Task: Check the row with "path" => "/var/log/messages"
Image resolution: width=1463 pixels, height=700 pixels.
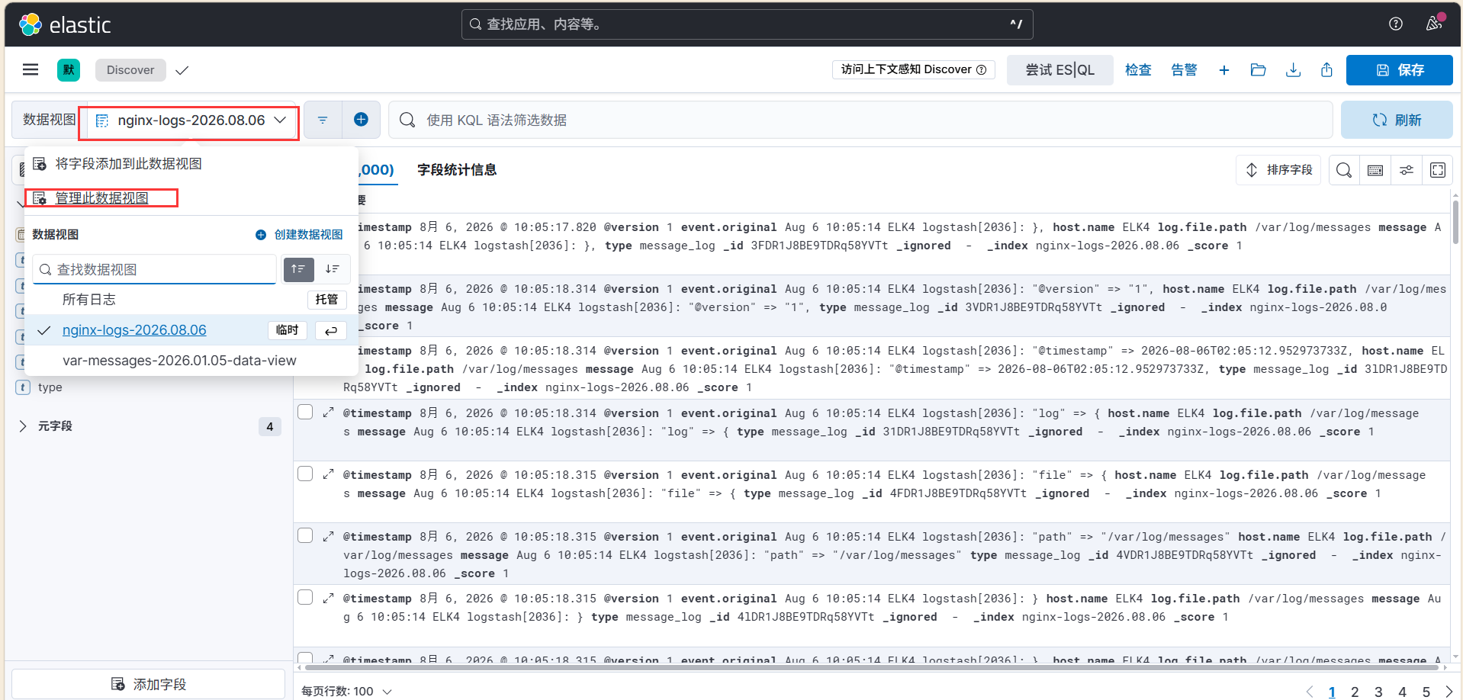Action: click(x=305, y=535)
